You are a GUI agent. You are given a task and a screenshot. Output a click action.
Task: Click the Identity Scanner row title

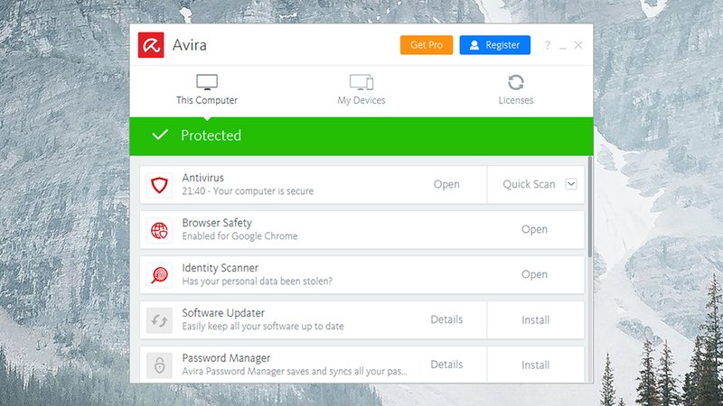click(220, 268)
